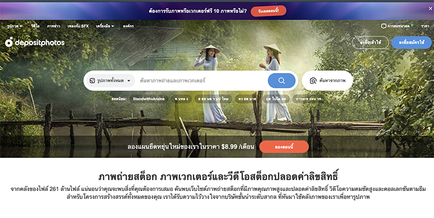Click the orange ลองตอนนี้ trial button
This screenshot has height=218, width=434.
point(284,147)
